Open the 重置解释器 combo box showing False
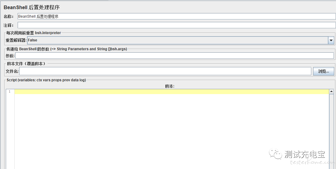The width and height of the screenshot is (336, 169). click(x=177, y=40)
